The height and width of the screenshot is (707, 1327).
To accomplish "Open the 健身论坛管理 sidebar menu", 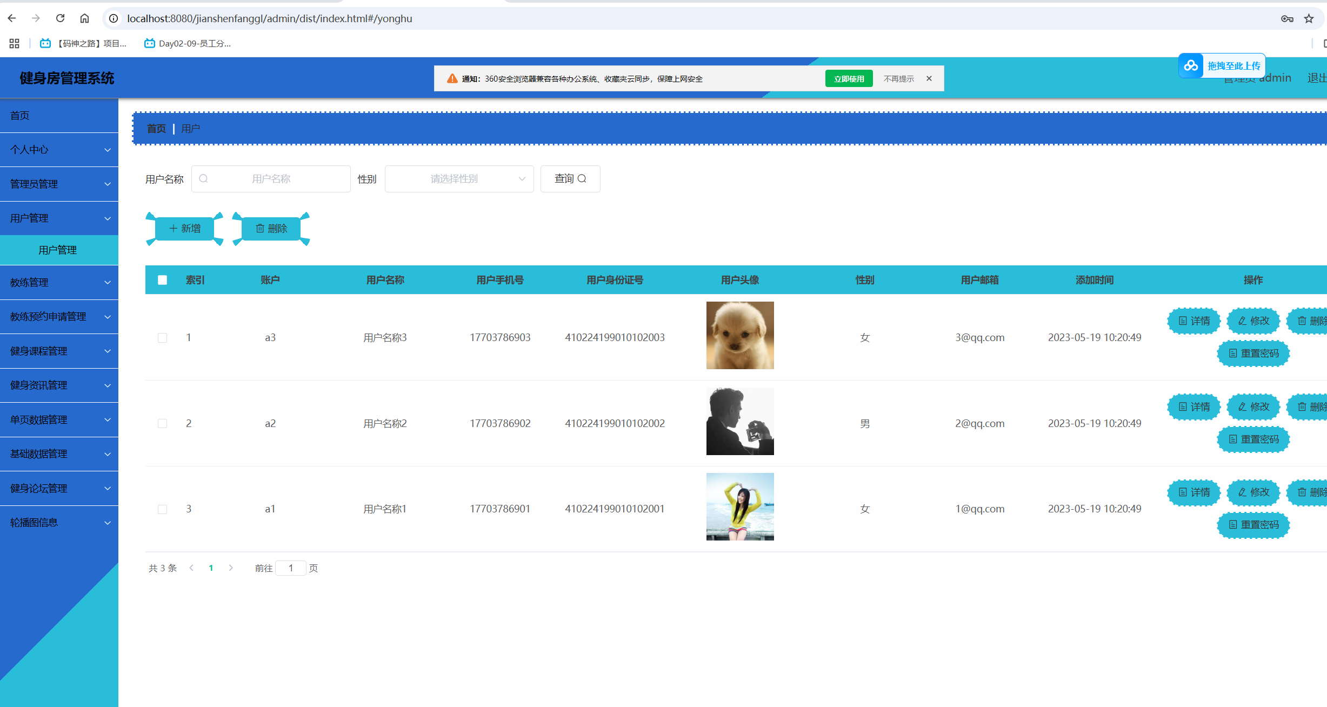I will tap(59, 489).
